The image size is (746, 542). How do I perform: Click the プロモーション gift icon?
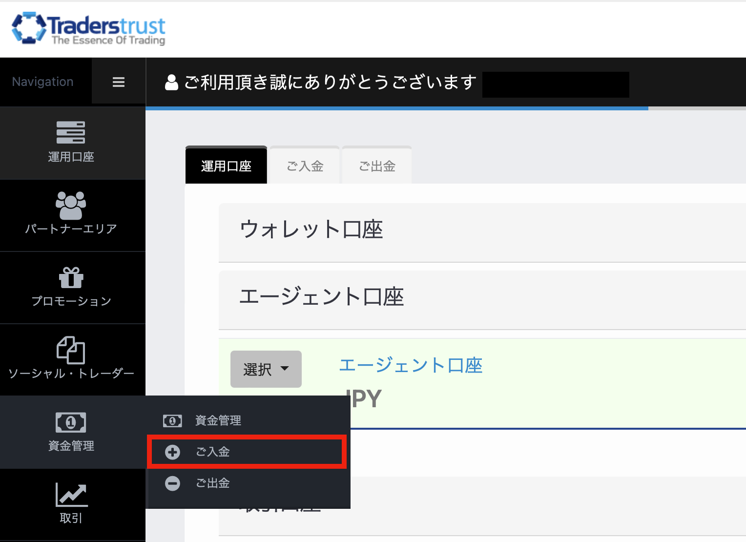click(x=71, y=277)
